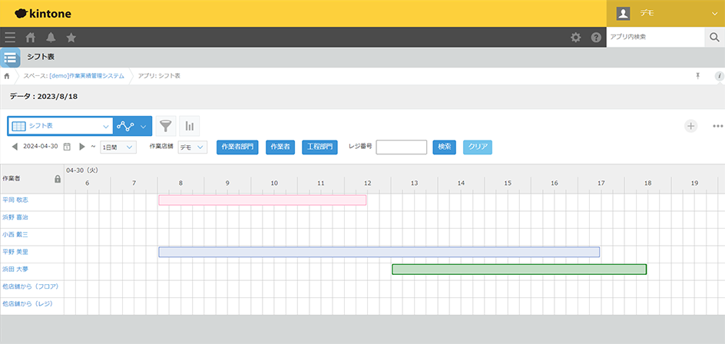Viewport: 725px width, 344px height.
Task: Open the calendar date picker icon
Action: click(x=67, y=147)
